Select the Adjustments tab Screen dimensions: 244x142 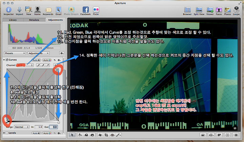point(55,20)
